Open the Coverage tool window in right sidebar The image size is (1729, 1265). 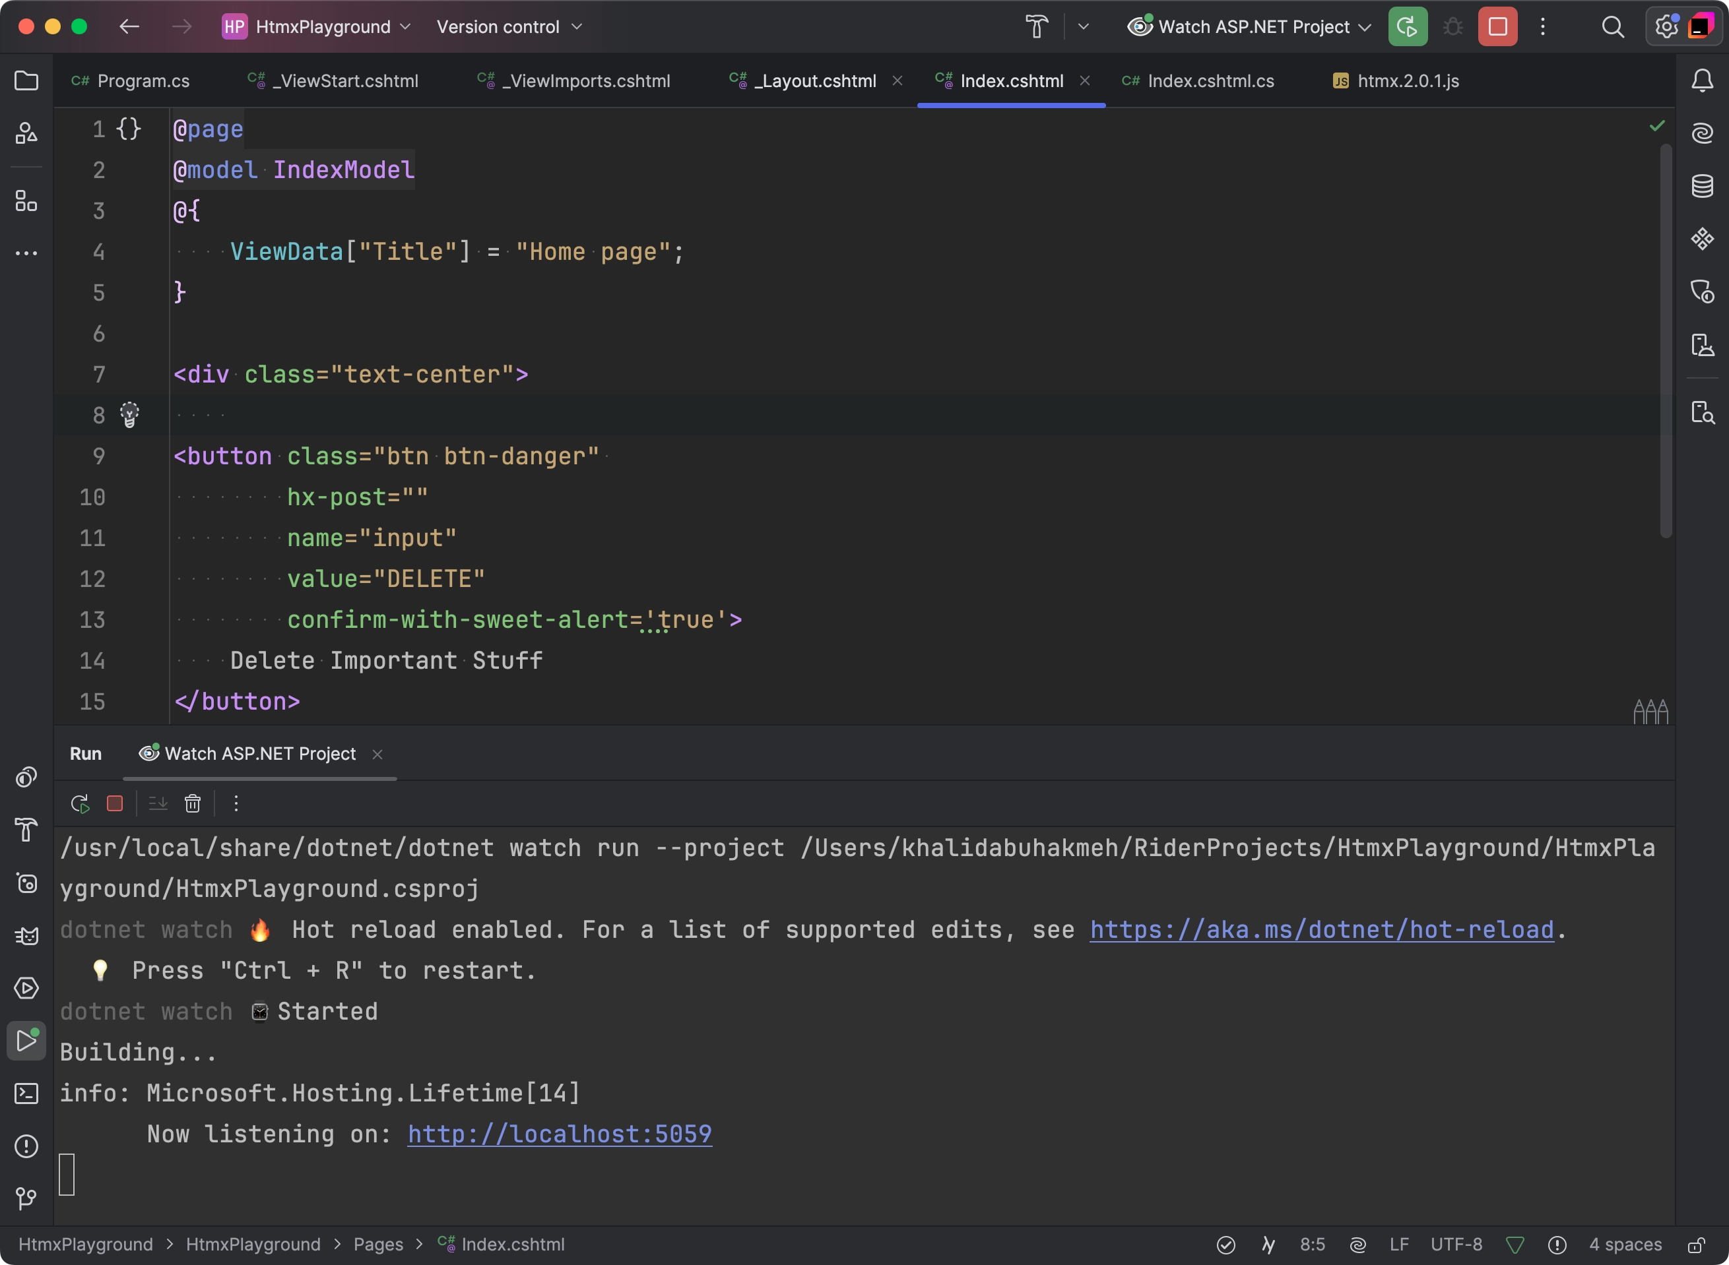coord(1701,292)
